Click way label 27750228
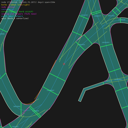This screenshot has height=128, width=128. point(122,20)
